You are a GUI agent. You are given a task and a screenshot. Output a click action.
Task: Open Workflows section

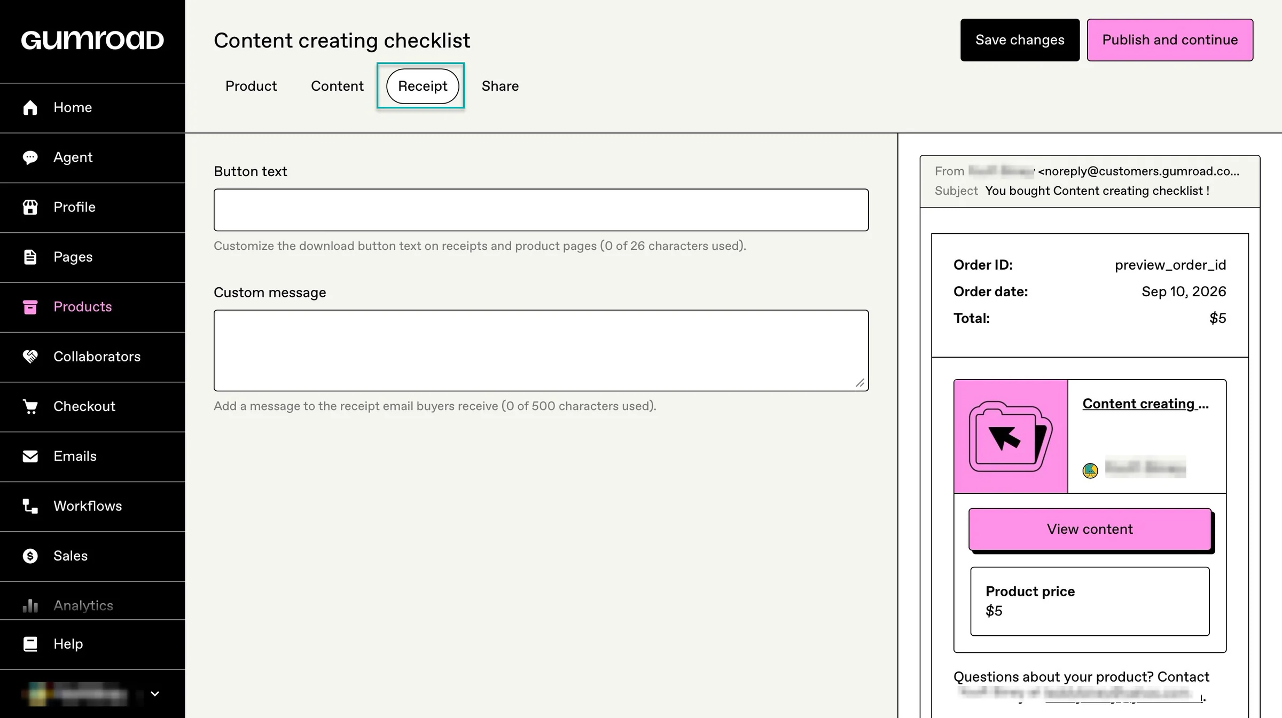[x=92, y=506]
